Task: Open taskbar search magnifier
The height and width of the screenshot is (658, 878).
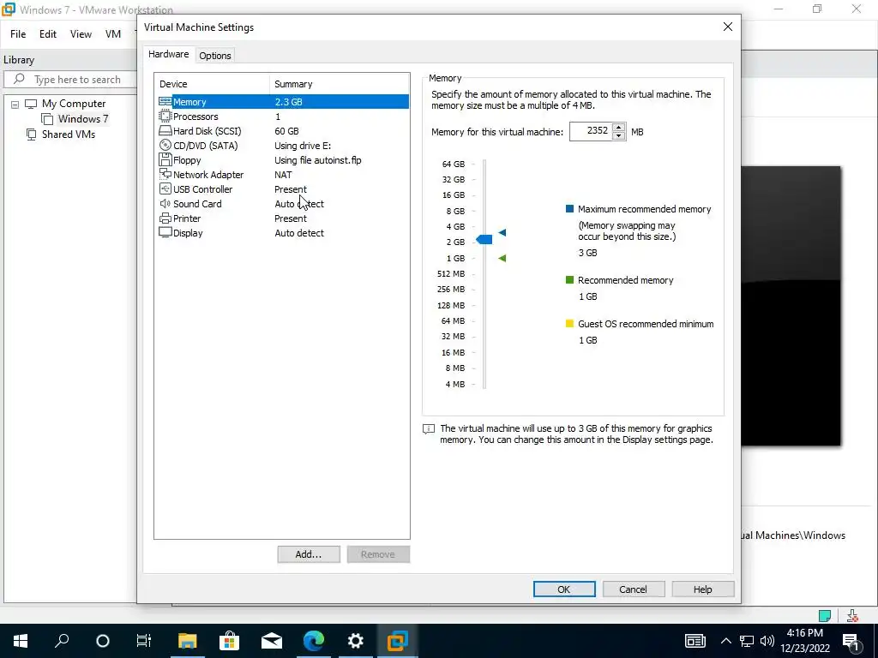Action: pos(62,640)
